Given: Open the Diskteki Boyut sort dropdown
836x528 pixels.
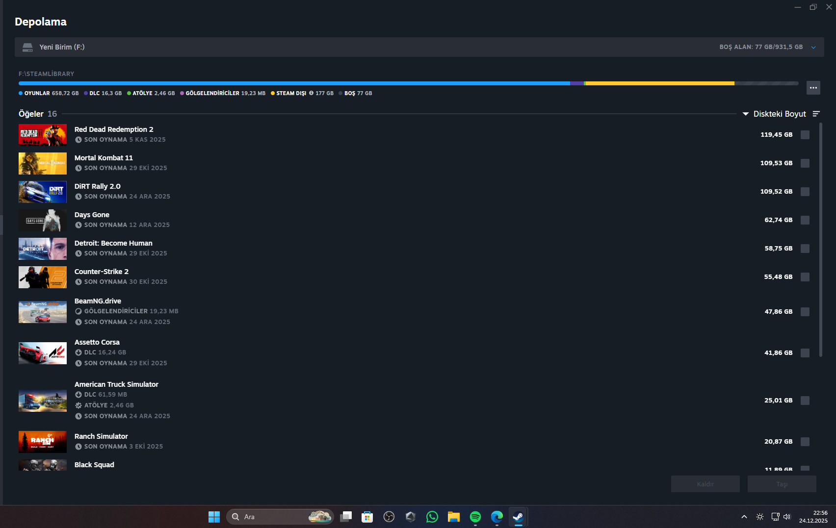Looking at the screenshot, I should [x=775, y=114].
